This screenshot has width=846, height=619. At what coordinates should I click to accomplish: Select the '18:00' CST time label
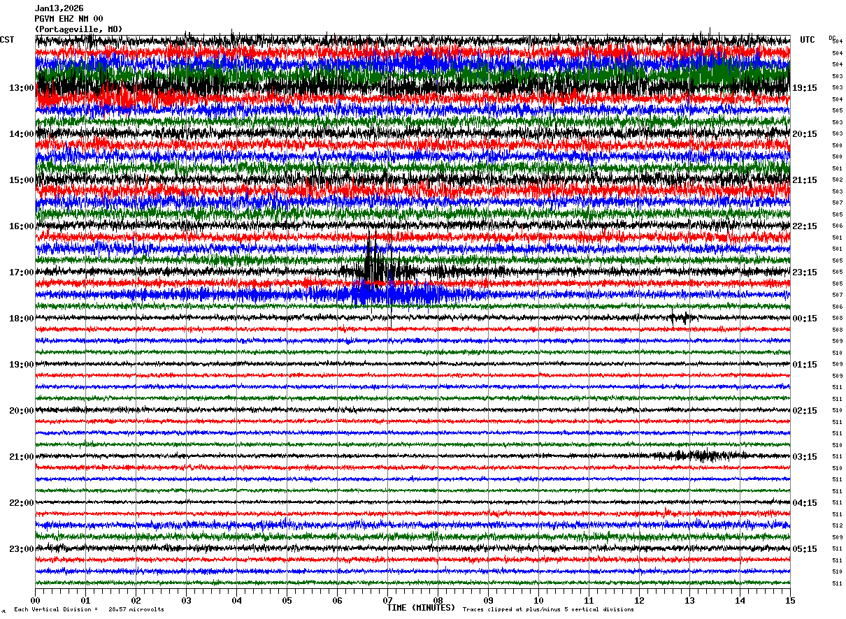(x=22, y=319)
